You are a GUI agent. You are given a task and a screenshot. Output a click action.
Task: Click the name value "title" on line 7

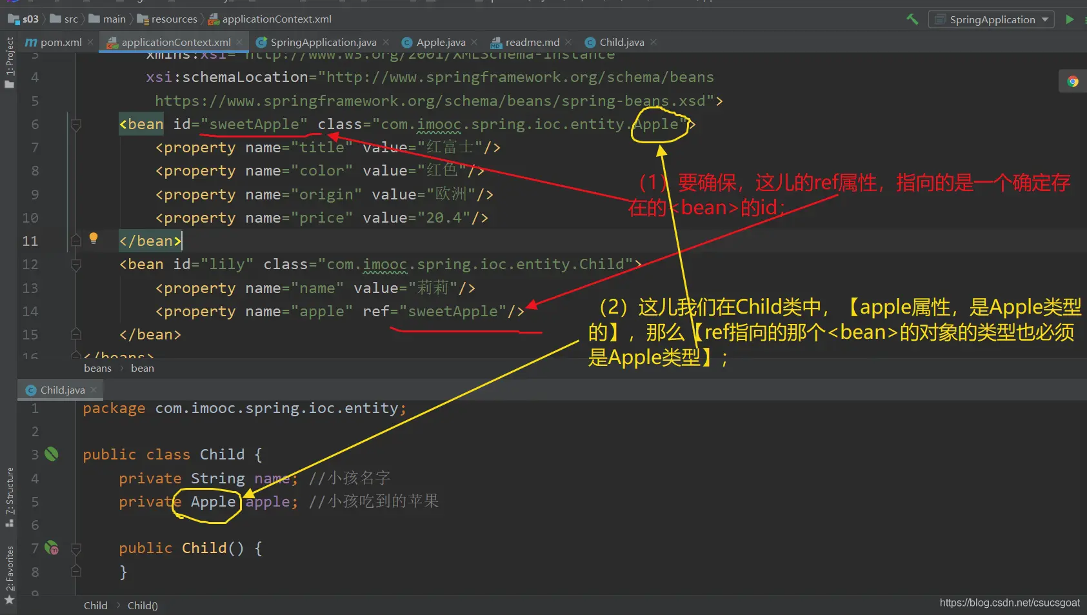point(322,147)
